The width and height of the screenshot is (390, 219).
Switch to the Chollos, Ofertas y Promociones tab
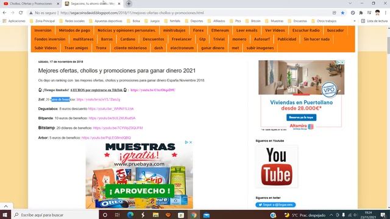pyautogui.click(x=31, y=4)
